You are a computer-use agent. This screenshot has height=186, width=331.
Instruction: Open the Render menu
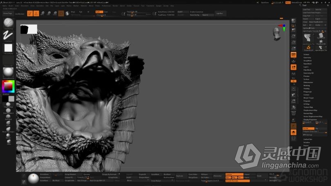pyautogui.click(x=115, y=6)
